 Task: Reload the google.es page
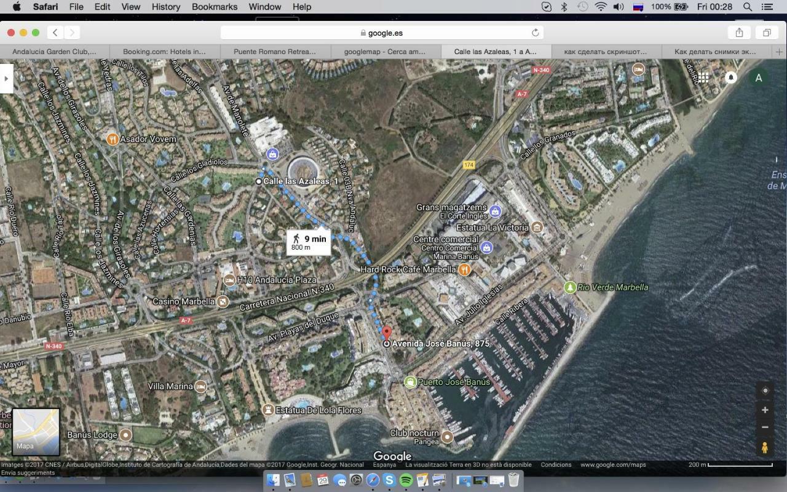pos(535,33)
